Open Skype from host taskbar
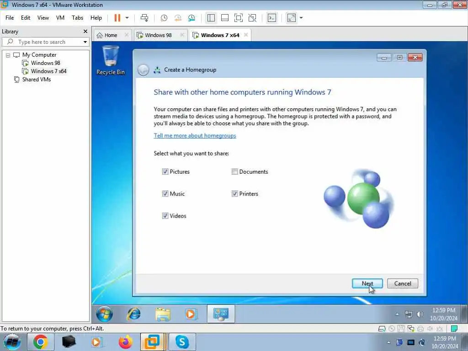Screen dimensions: 468x351 [x=182, y=342]
